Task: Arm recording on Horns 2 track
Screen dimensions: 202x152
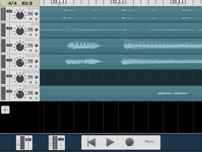Action: tap(36, 61)
